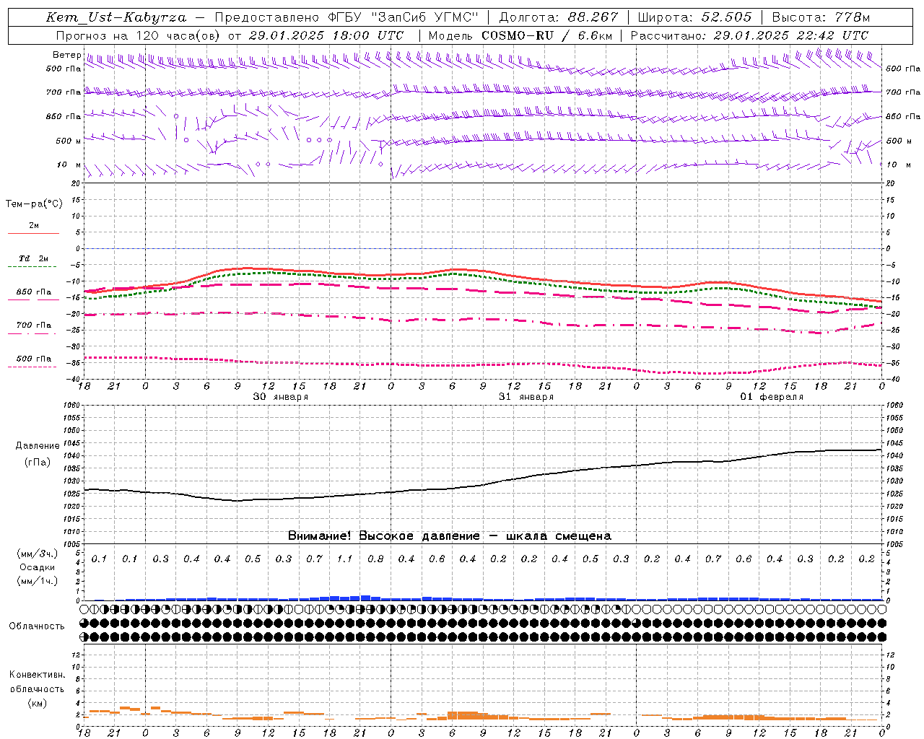Click the Тем-ра(°C) temperature panel label

pyautogui.click(x=34, y=204)
